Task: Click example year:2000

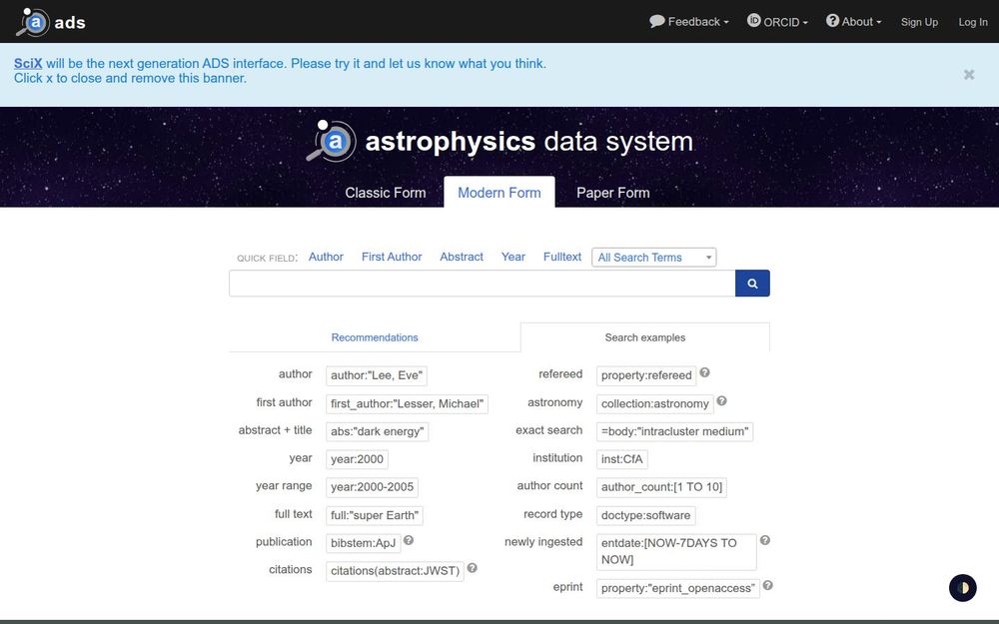Action: pos(357,459)
